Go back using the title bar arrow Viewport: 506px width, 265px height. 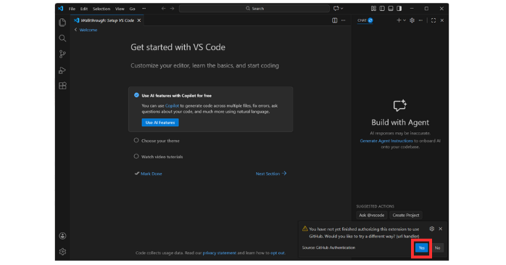pyautogui.click(x=163, y=9)
